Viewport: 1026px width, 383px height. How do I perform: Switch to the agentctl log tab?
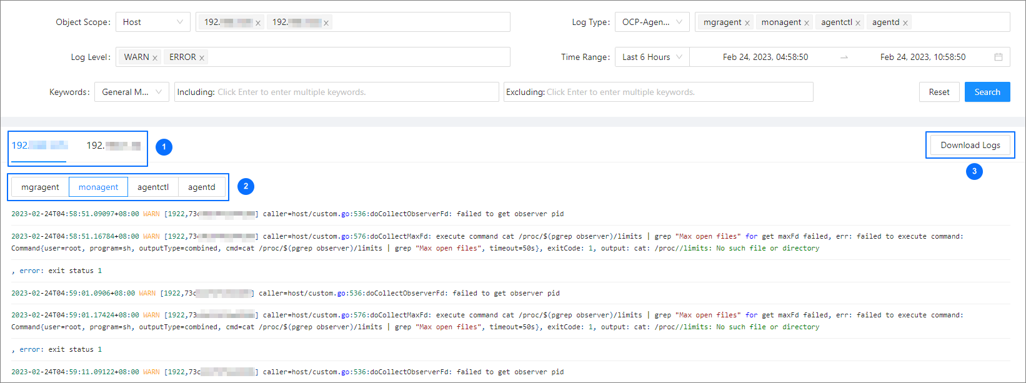[x=153, y=187]
